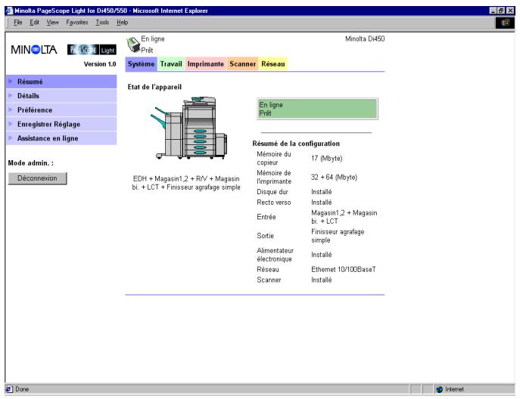The width and height of the screenshot is (520, 399).
Task: Open the Scanner tab
Action: coord(243,64)
